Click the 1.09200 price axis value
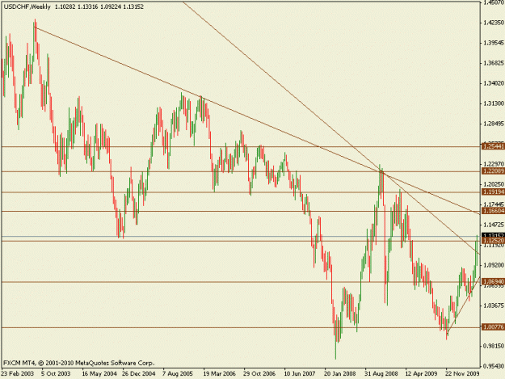The height and width of the screenshot is (379, 505). pyautogui.click(x=494, y=265)
